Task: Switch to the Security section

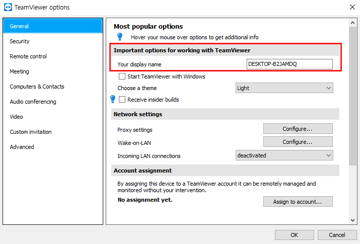Action: click(53, 41)
